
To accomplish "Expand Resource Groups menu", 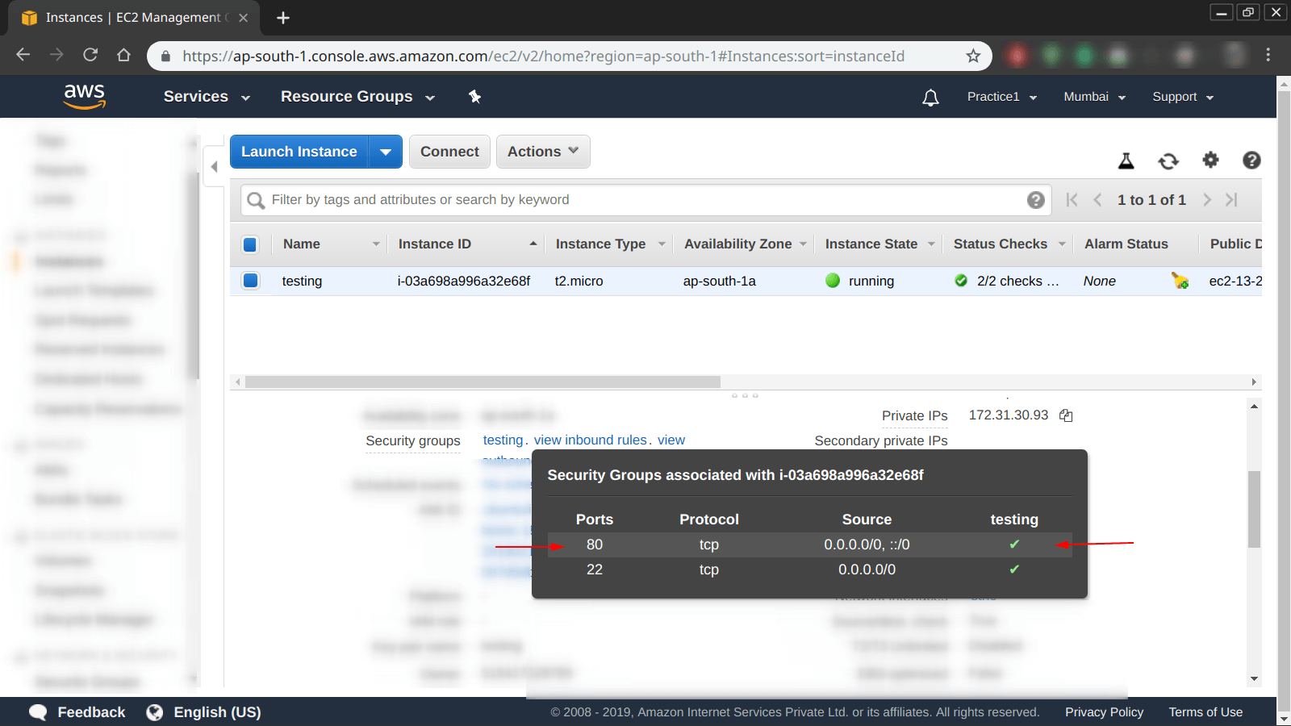I will 357,97.
